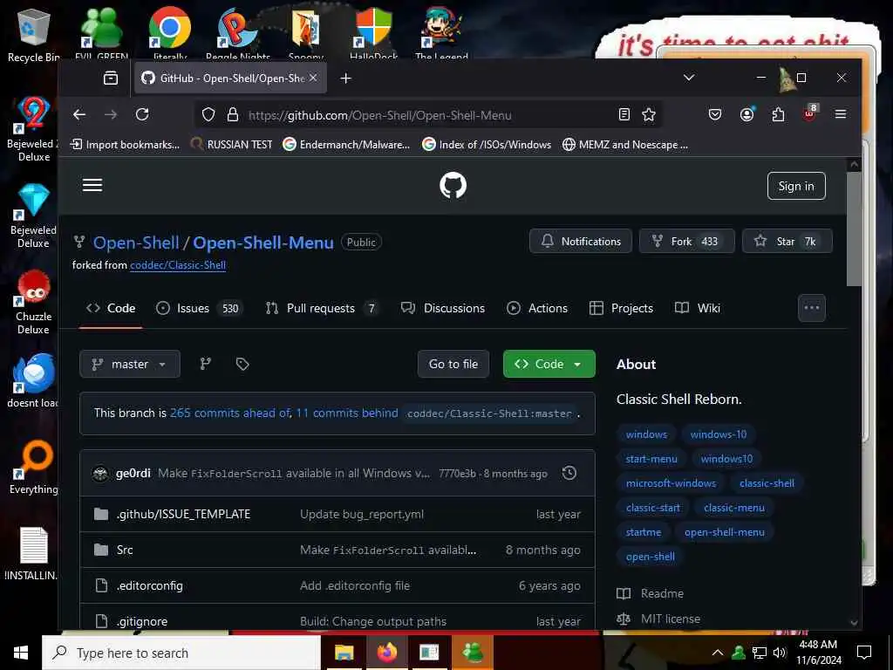Open the RUSSIAN TEST bookmark
The height and width of the screenshot is (670, 893).
point(232,145)
